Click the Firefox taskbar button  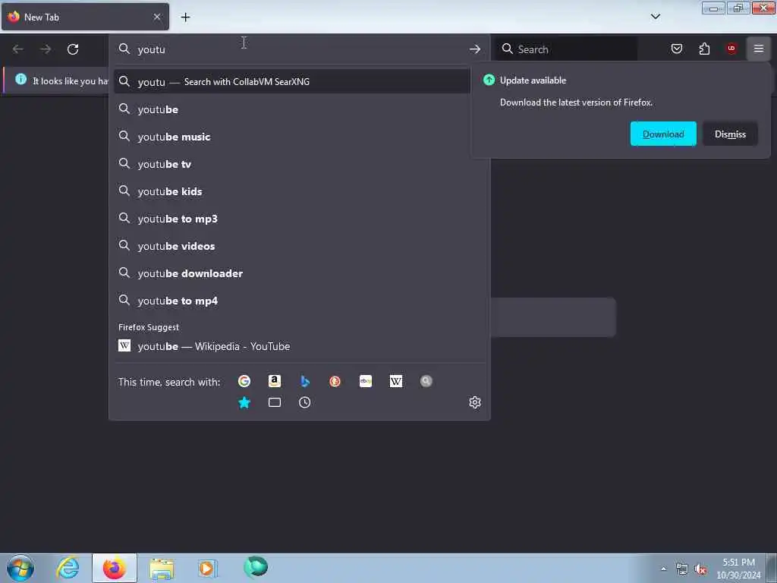point(115,568)
